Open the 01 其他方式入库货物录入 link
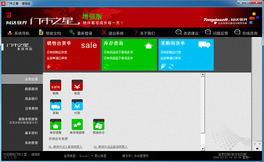The image size is (264, 162). [x=66, y=147]
